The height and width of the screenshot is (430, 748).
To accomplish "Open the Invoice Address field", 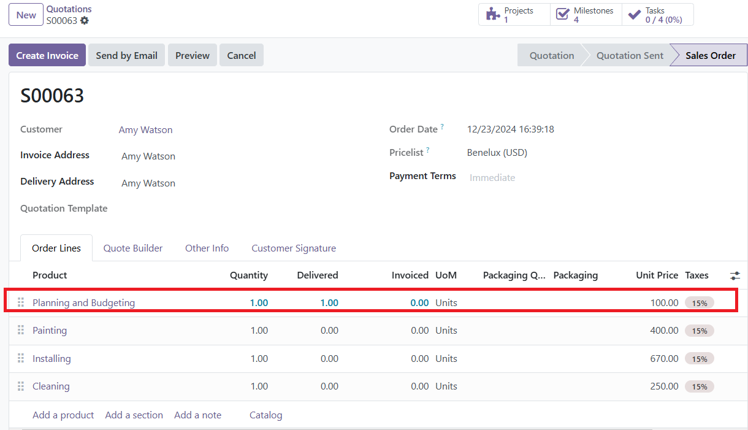I will (x=148, y=156).
